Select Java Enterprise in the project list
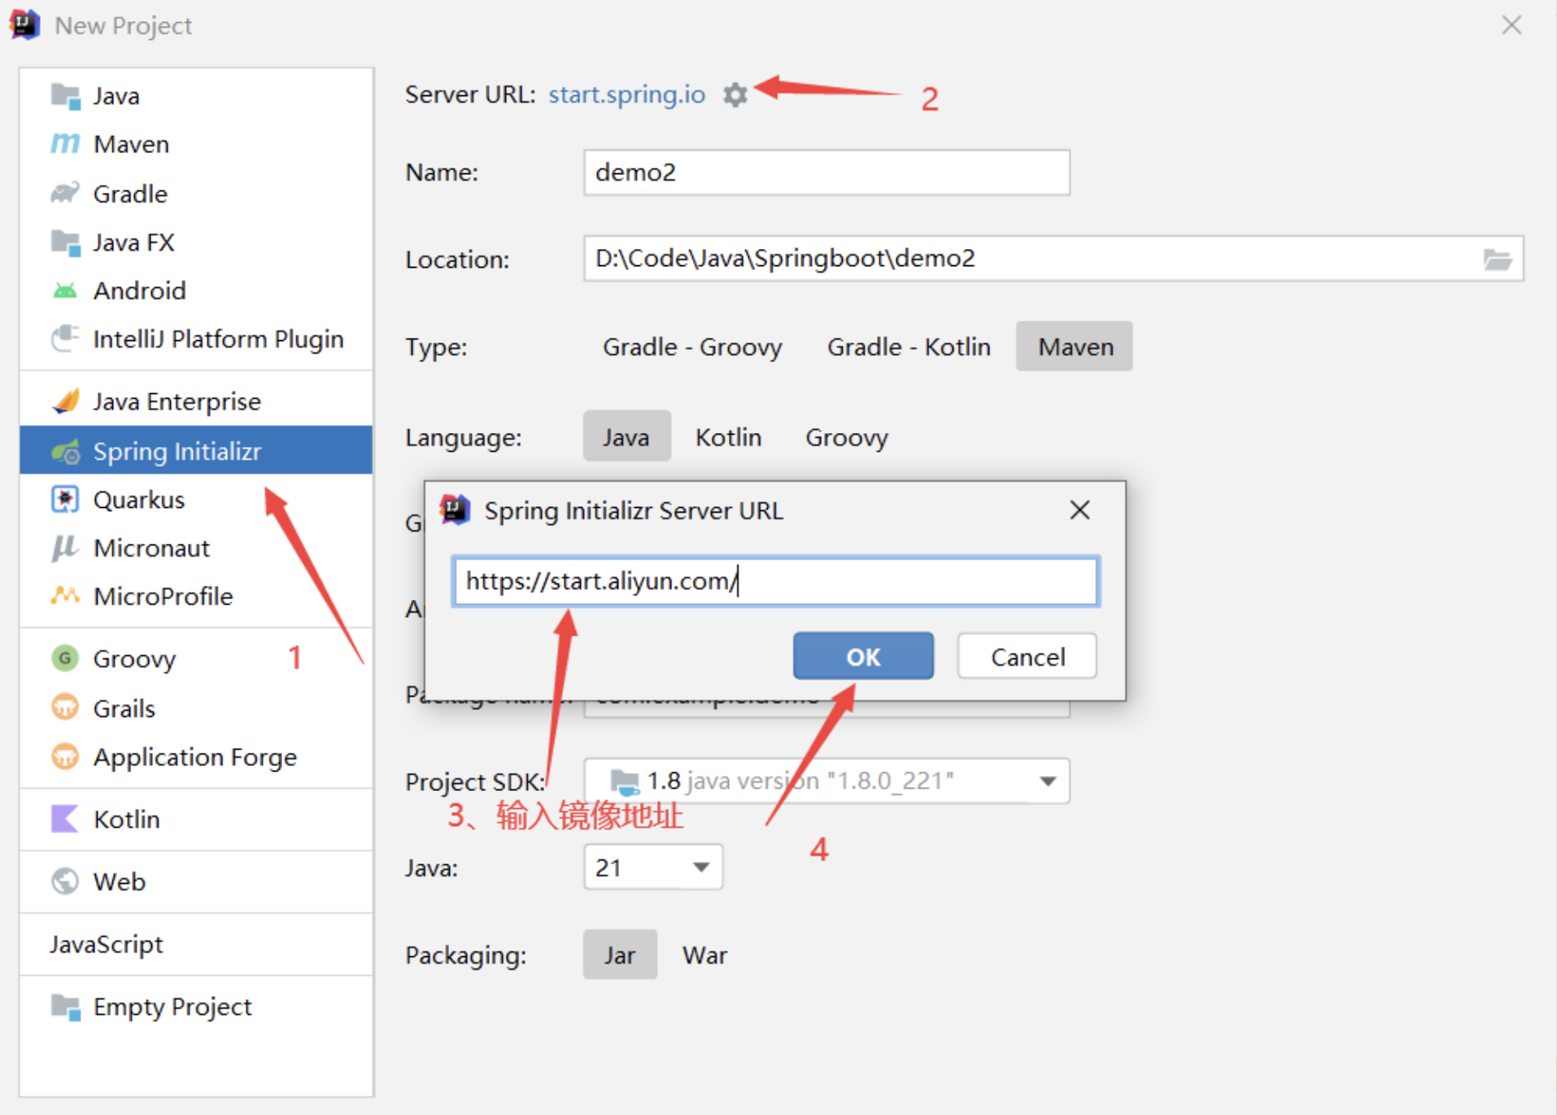The image size is (1557, 1115). (177, 402)
